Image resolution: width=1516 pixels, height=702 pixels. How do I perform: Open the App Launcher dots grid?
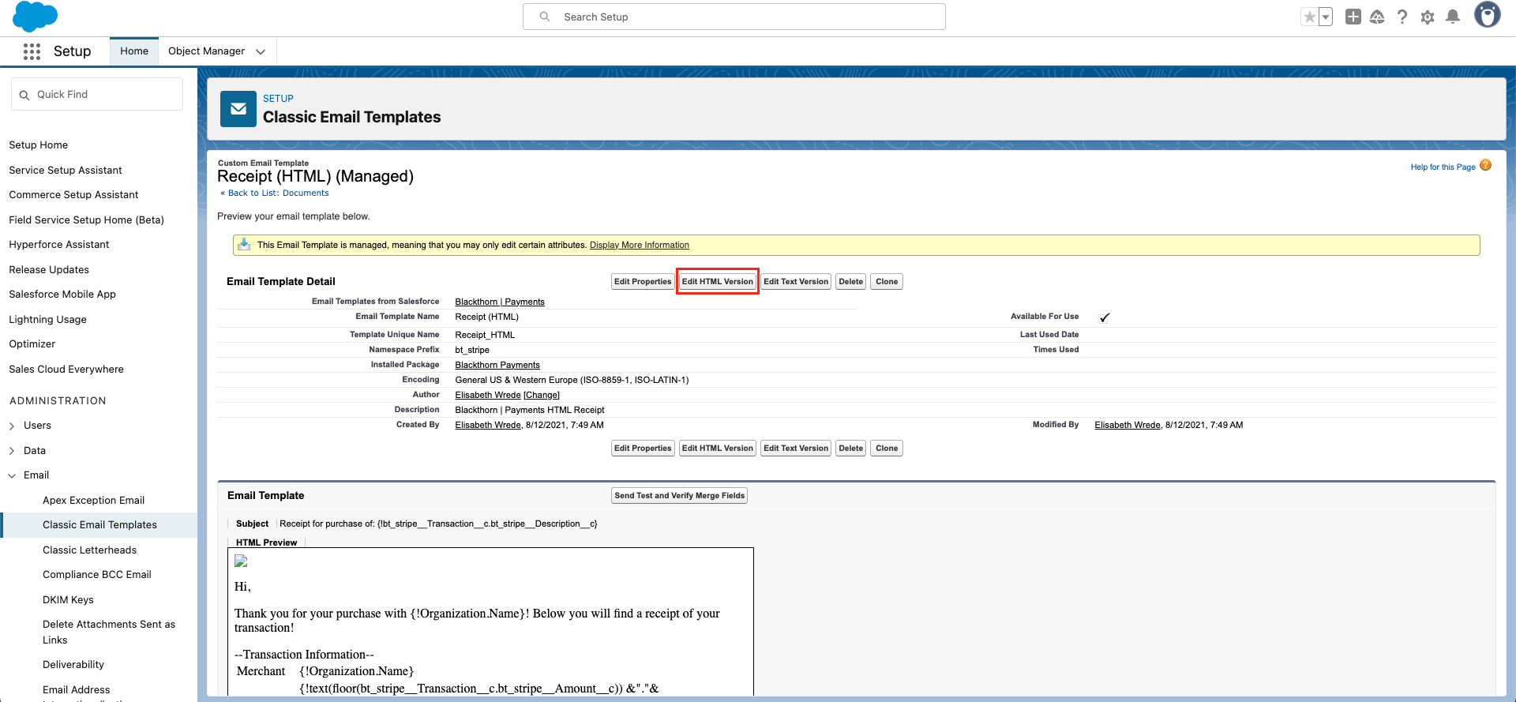click(32, 51)
